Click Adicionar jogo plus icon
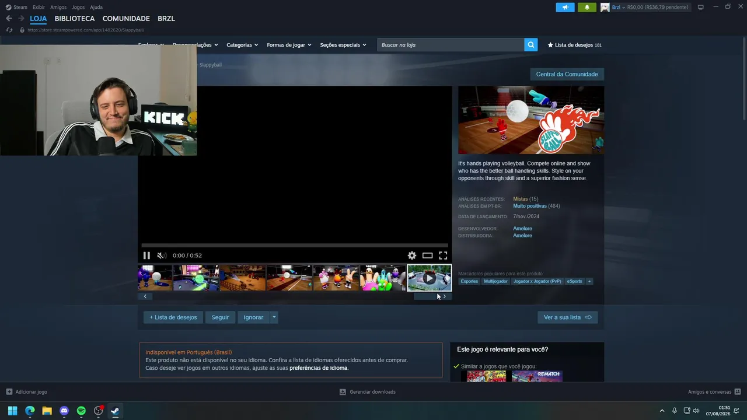 click(x=9, y=392)
